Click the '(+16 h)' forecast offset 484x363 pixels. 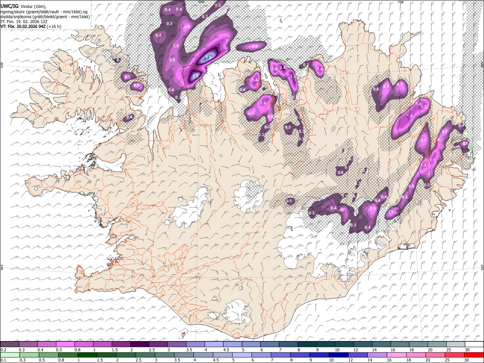pyautogui.click(x=54, y=26)
